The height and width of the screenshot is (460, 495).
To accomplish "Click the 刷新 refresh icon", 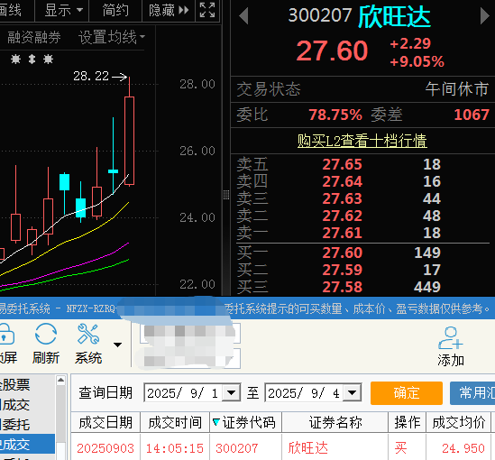I will point(46,334).
